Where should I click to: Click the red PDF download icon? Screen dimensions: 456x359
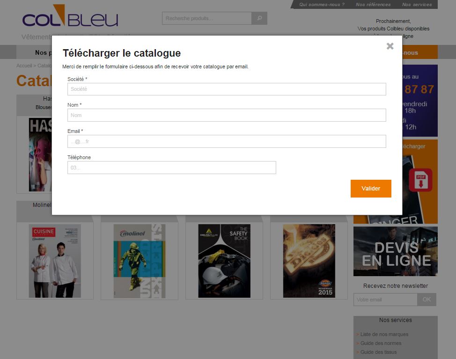pyautogui.click(x=420, y=180)
